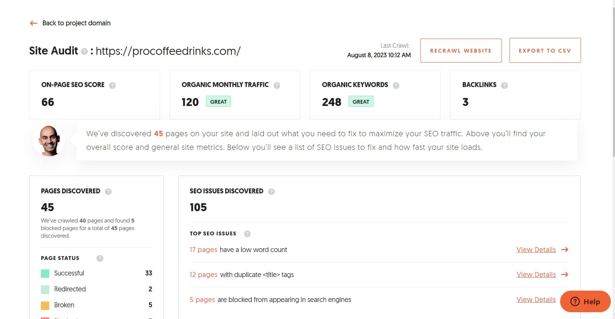The image size is (615, 319).
Task: Click the '12 pages' issue text
Action: 204,275
